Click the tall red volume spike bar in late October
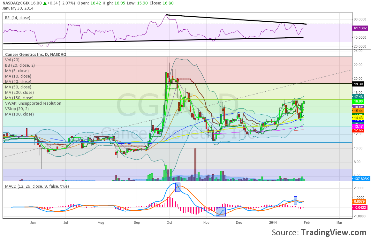371x241 pixels. (x=195, y=165)
